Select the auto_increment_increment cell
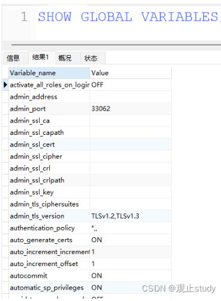This screenshot has width=221, height=301. click(49, 252)
